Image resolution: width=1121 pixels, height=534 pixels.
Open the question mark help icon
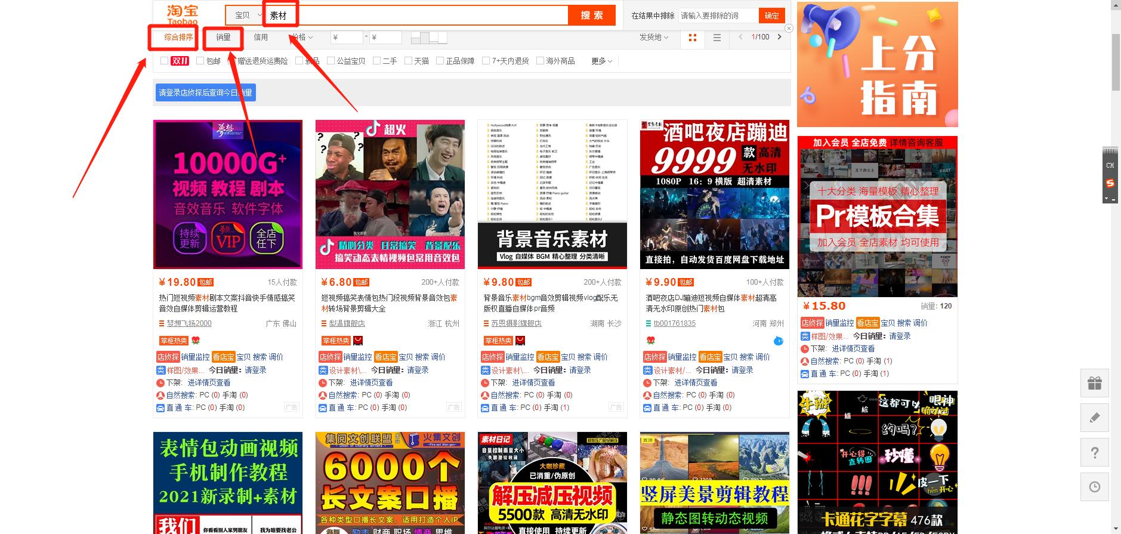tap(1095, 453)
